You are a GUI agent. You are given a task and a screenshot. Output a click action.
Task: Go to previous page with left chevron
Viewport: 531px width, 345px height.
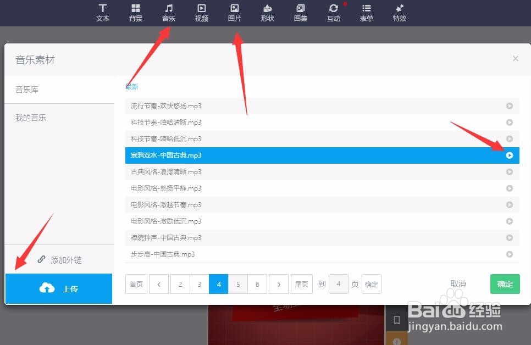[x=159, y=284]
